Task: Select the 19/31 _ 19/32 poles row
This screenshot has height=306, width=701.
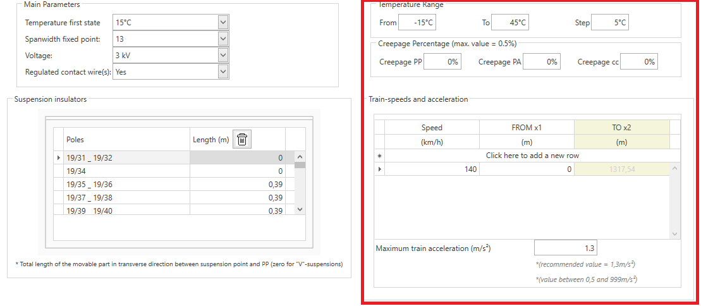Action: coord(126,158)
